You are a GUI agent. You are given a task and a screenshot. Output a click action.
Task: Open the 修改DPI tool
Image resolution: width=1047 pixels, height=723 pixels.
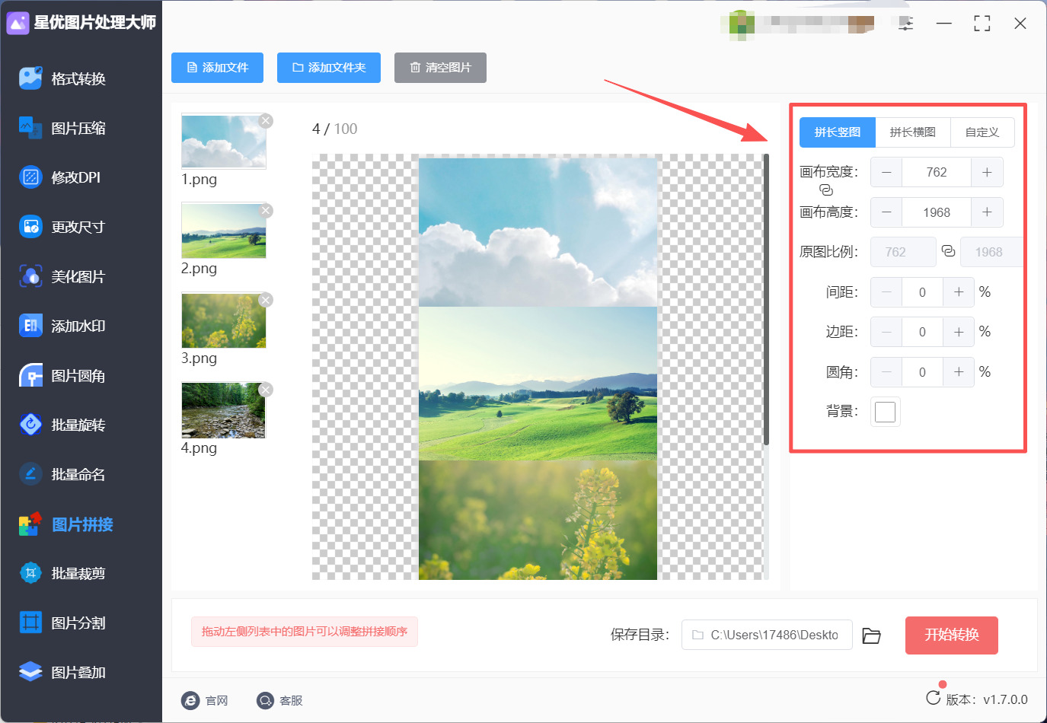(x=60, y=177)
